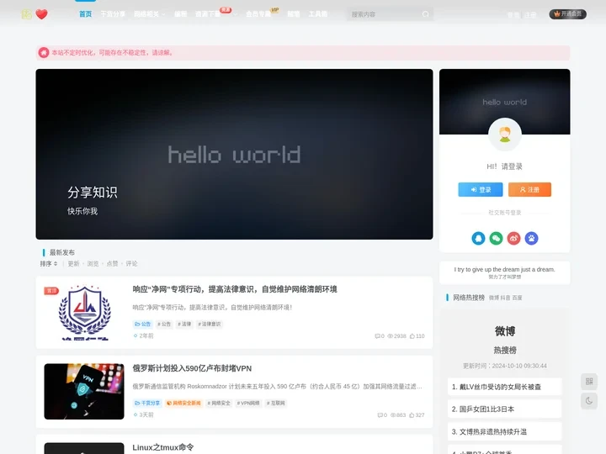
Task: Click views count 2938 on 净网 post
Action: click(x=397, y=336)
